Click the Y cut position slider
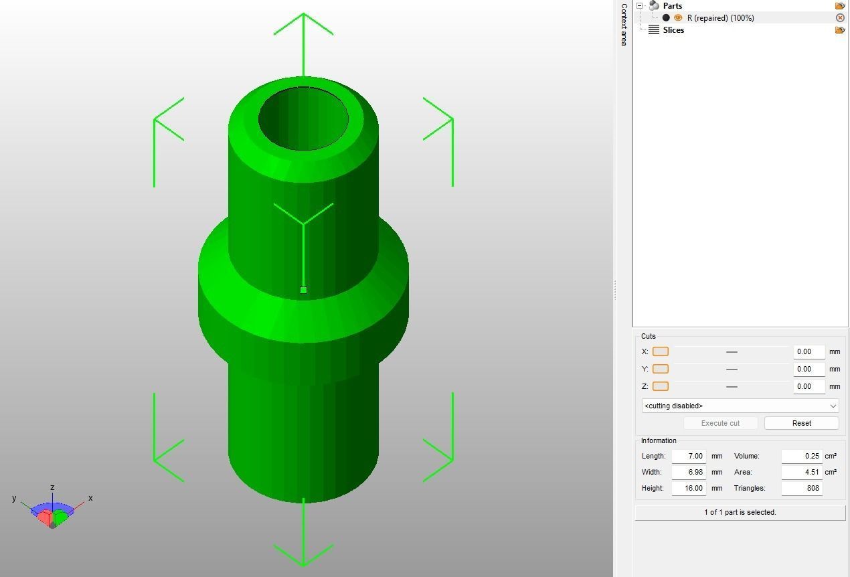850x577 pixels. tap(732, 369)
